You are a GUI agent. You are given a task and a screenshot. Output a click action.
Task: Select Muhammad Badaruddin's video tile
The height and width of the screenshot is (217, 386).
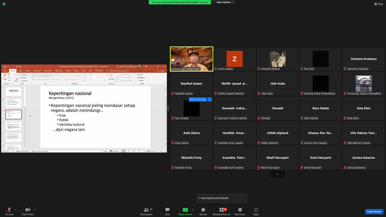[x=192, y=59]
